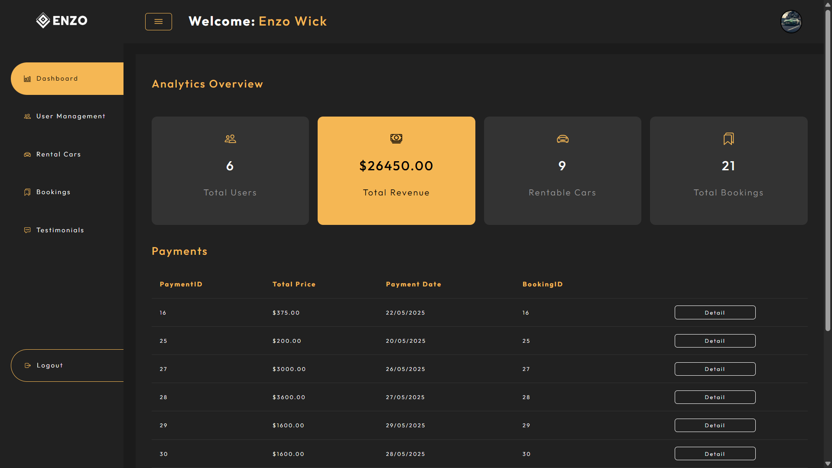Screen dimensions: 832x468
Task: Click the Rental Cars sidebar car icon
Action: (x=27, y=155)
